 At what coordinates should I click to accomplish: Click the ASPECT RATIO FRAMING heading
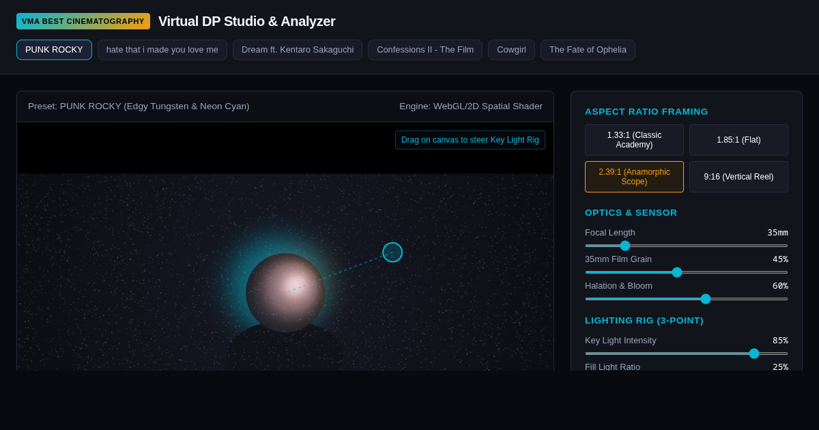[646, 112]
